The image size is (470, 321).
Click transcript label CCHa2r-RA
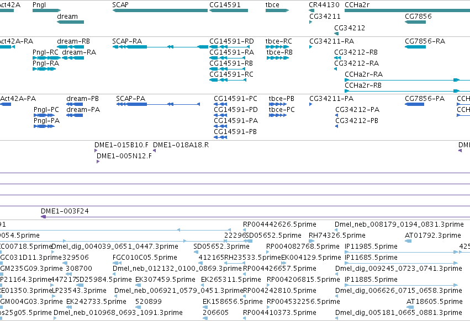point(363,74)
